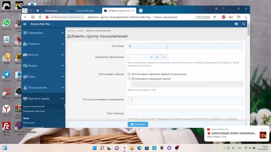Open taskbar search magnifier

[x=102, y=148]
